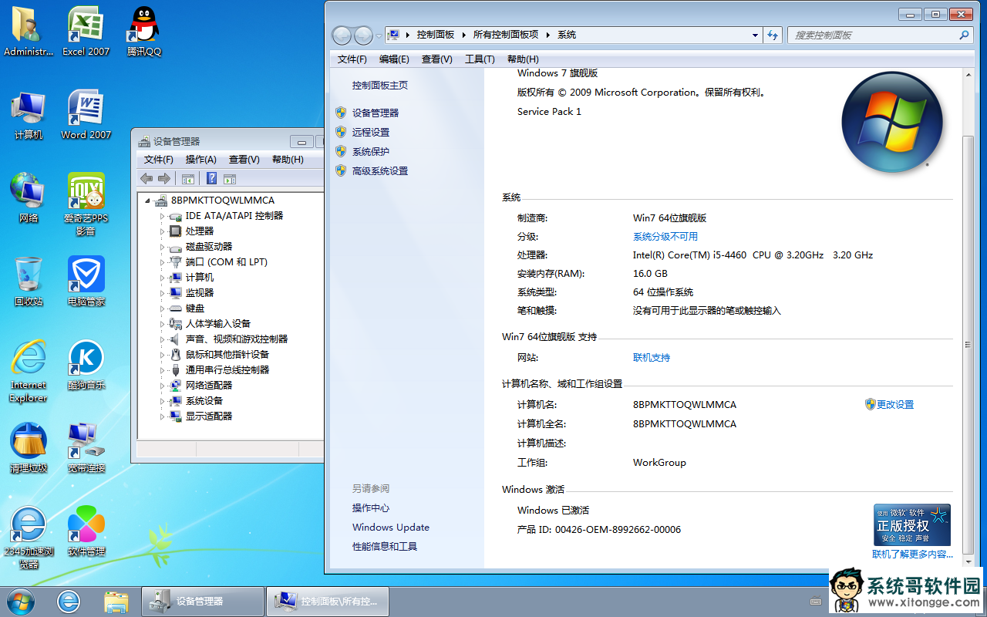
Task: Open Word 2007 desktop shortcut
Action: [x=86, y=115]
